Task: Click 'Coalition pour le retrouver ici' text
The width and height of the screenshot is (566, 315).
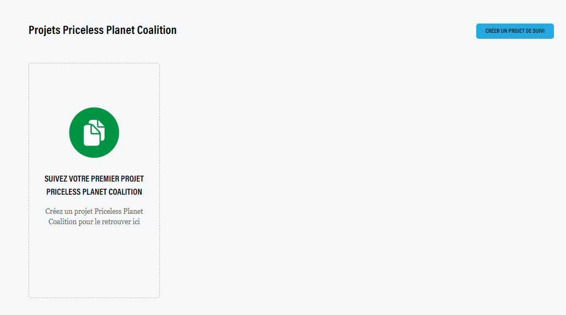Action: click(94, 221)
